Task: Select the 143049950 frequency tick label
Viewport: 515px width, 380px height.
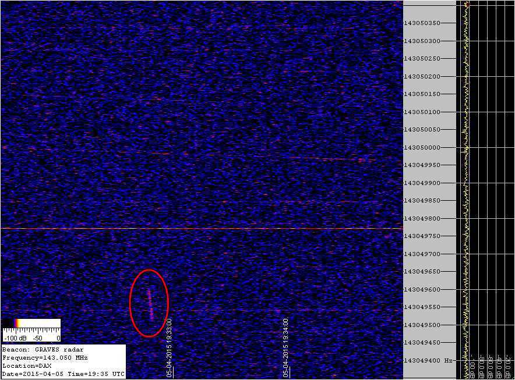Action: (422, 165)
